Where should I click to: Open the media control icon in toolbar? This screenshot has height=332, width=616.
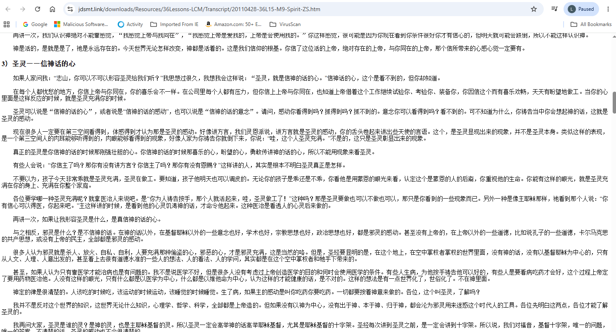tap(555, 9)
